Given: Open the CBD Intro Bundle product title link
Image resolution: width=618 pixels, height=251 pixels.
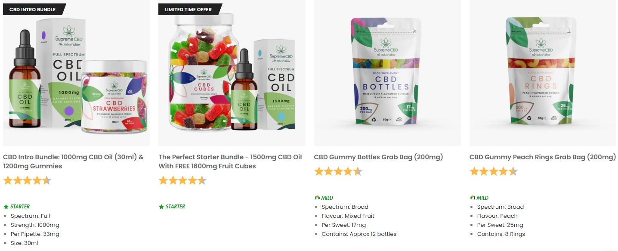Looking at the screenshot, I should click(x=73, y=161).
